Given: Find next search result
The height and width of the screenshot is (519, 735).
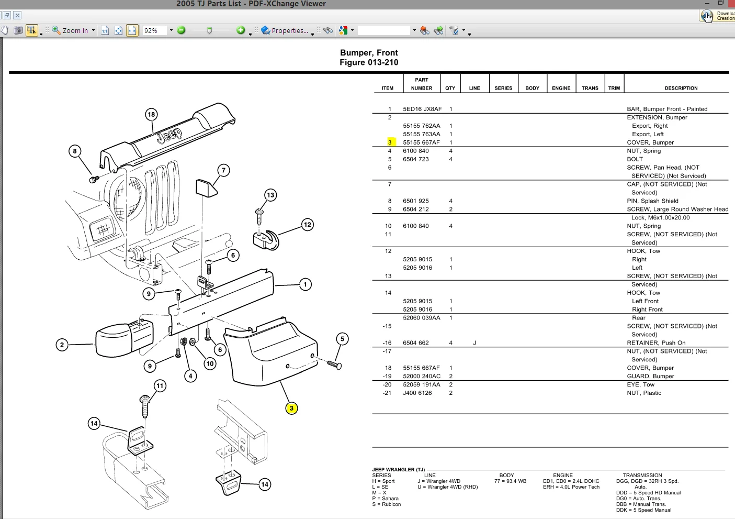Looking at the screenshot, I should point(438,30).
